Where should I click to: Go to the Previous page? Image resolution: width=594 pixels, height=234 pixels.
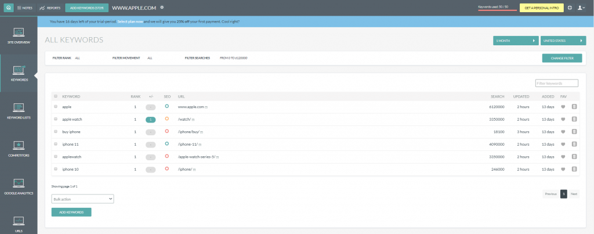pos(550,194)
